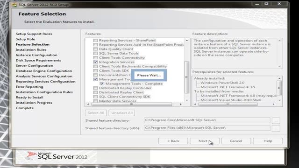Select Installation Progress step

(x=34, y=103)
